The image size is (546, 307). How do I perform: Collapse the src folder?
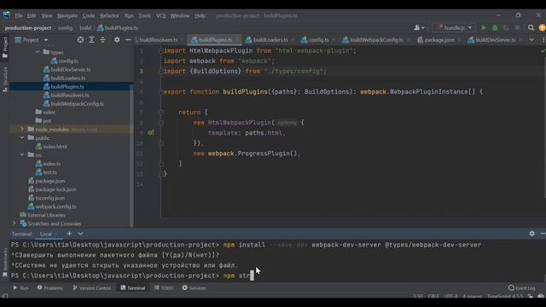pos(22,155)
